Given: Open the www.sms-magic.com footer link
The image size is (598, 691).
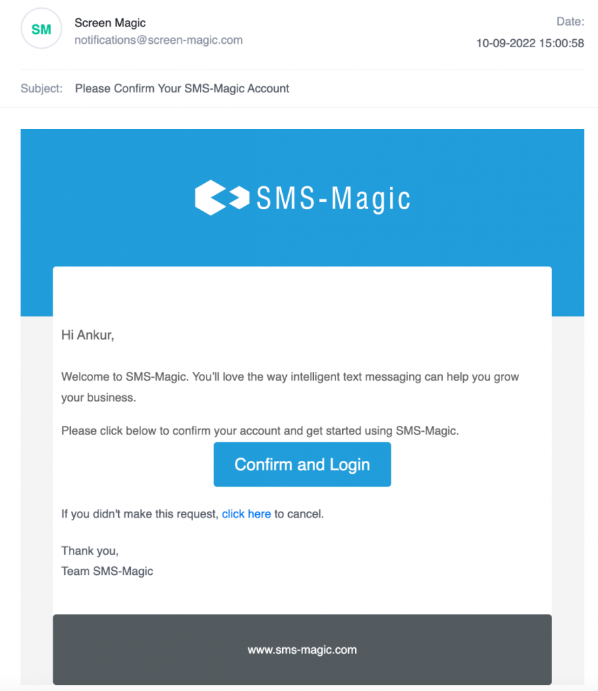Looking at the screenshot, I should point(302,650).
